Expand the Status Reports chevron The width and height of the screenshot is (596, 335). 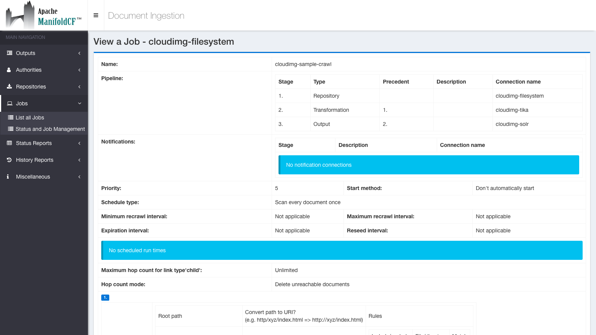(x=79, y=143)
